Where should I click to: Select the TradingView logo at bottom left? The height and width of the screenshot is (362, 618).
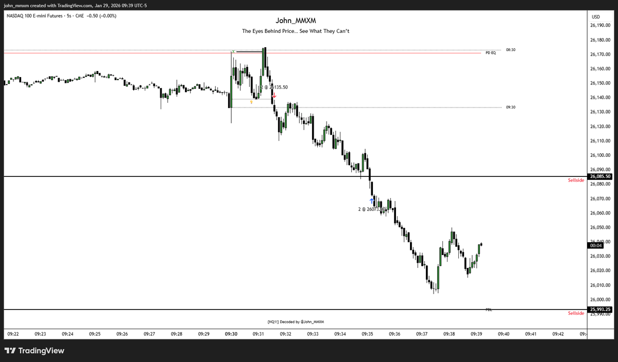(x=33, y=350)
